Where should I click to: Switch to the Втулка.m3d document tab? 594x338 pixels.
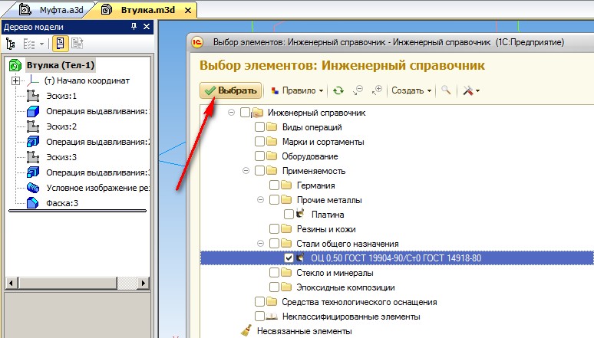(147, 10)
